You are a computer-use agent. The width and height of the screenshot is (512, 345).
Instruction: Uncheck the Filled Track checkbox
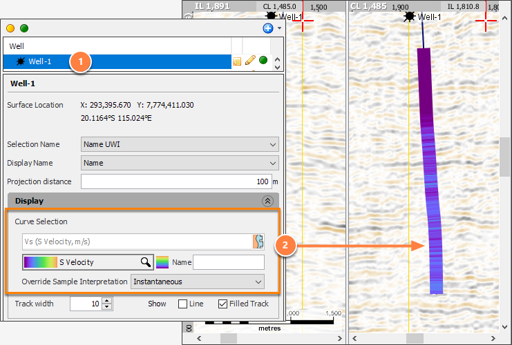point(222,304)
